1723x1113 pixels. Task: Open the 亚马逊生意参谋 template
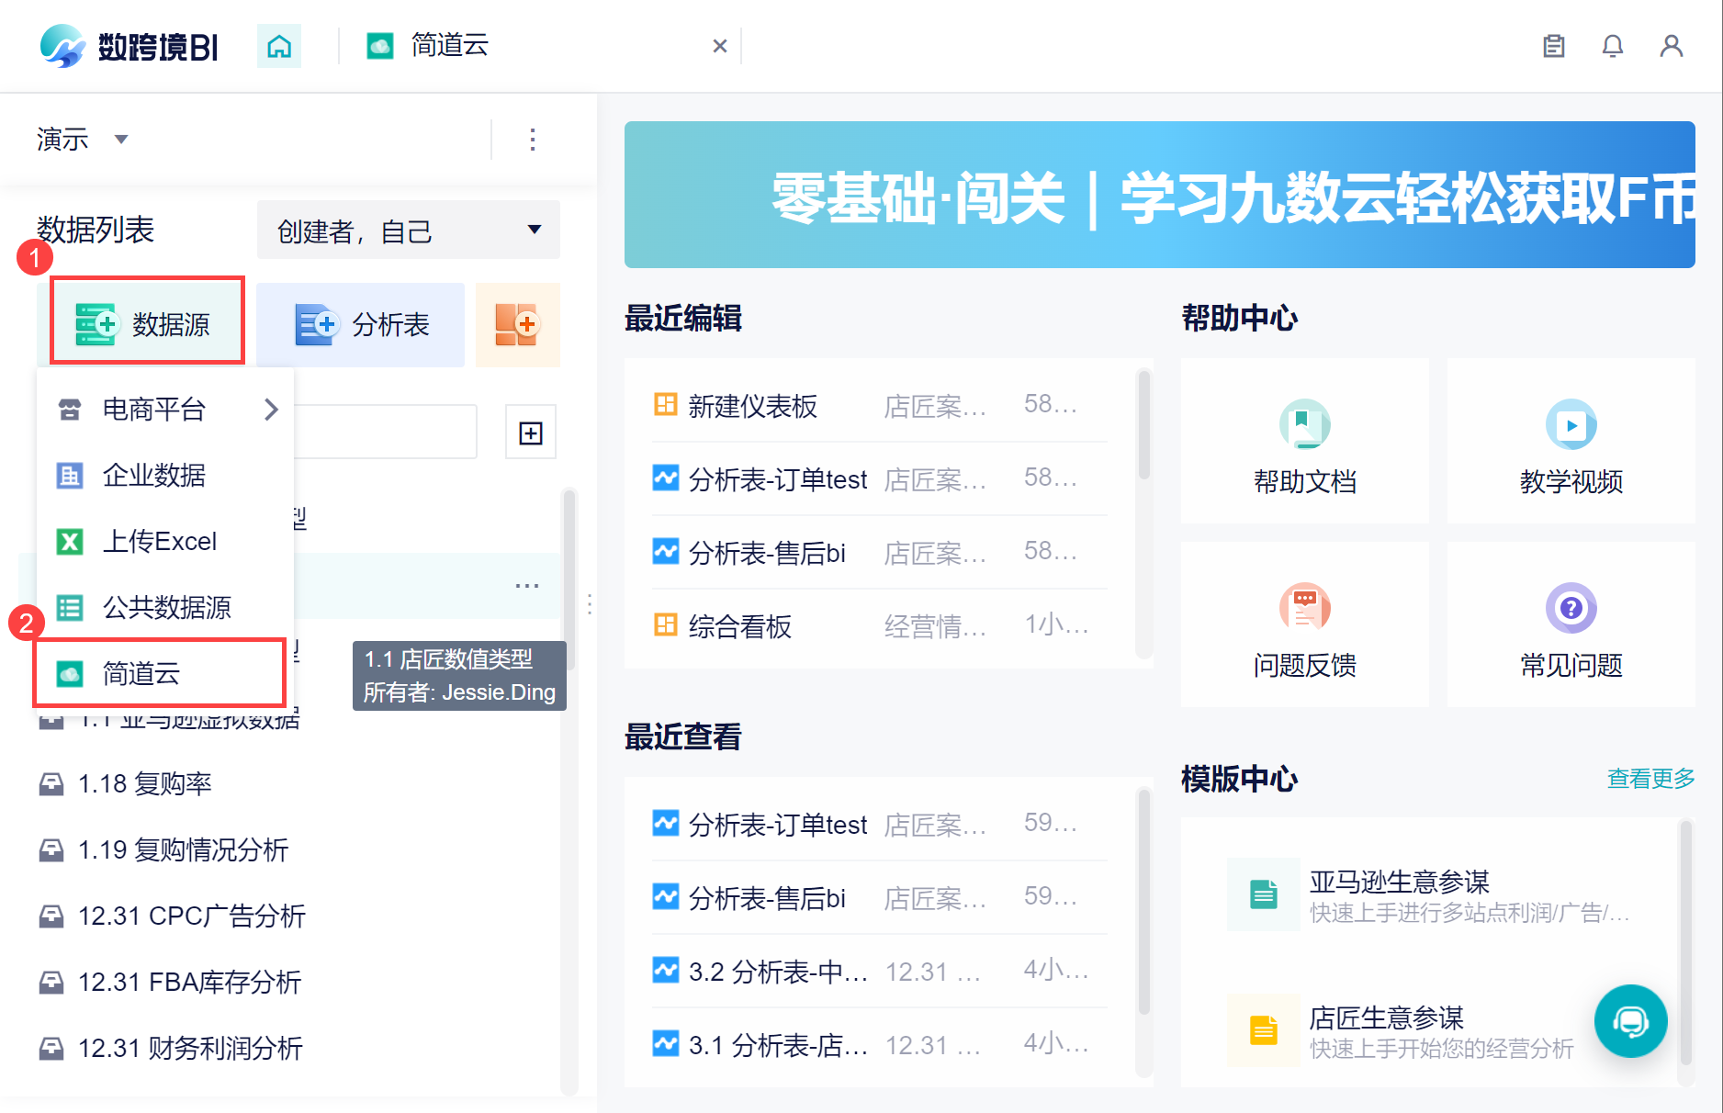point(1428,895)
